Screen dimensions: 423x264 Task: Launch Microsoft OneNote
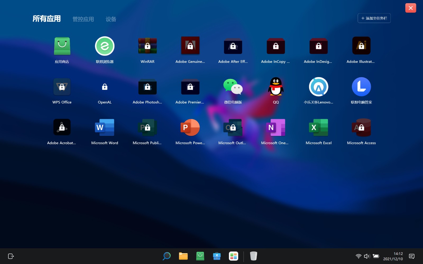pos(276,127)
